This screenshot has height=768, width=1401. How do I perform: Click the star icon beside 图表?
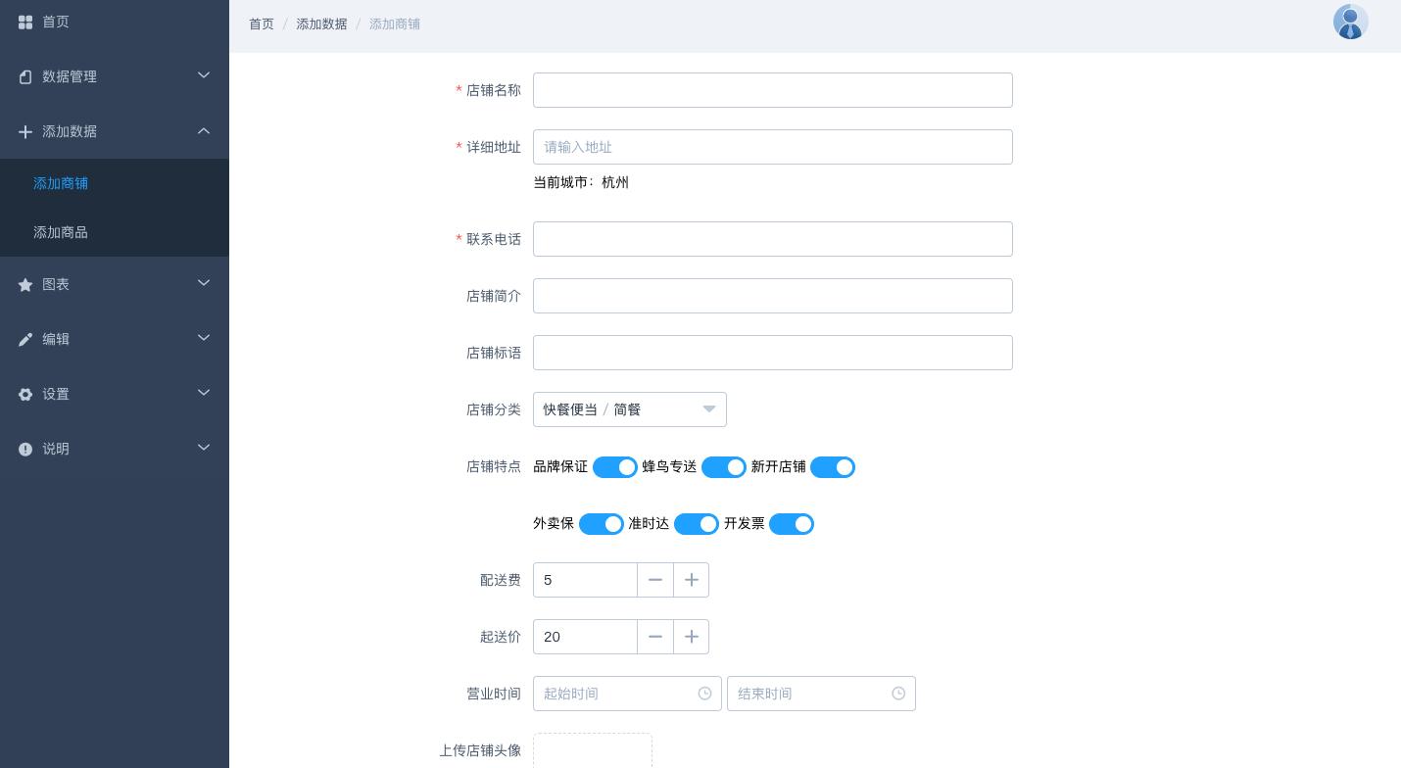pos(25,284)
